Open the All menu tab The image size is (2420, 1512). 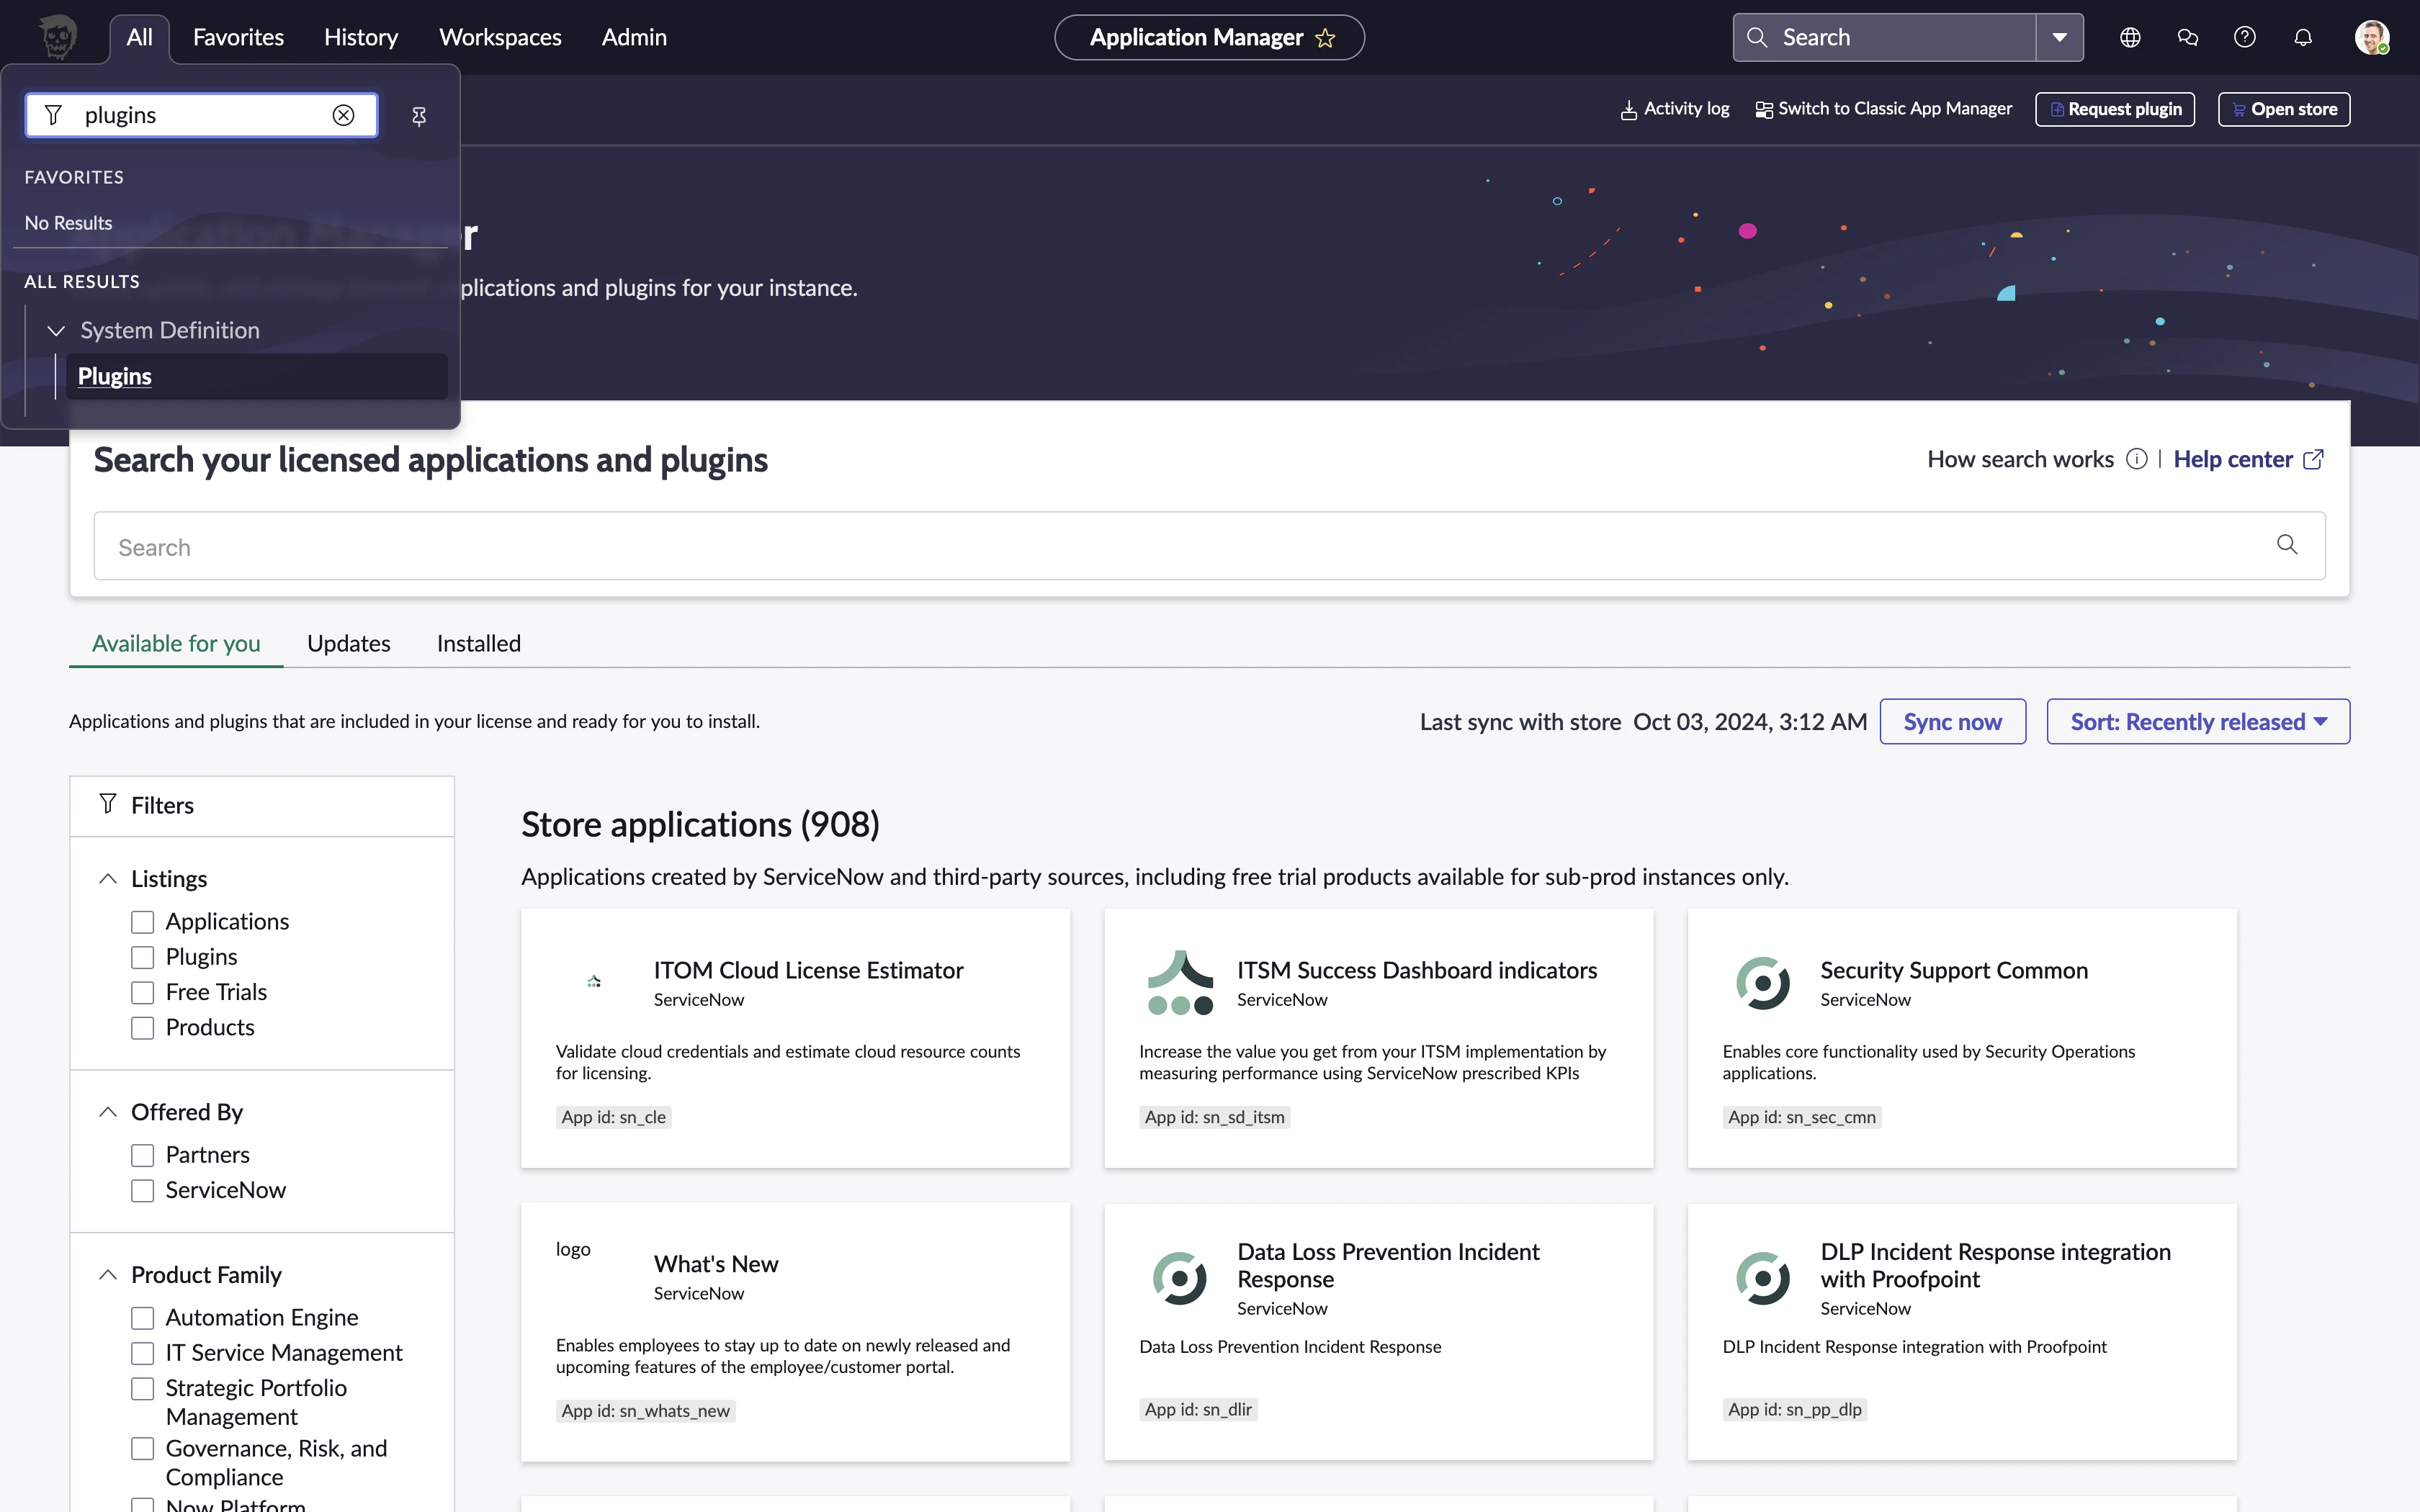139,38
